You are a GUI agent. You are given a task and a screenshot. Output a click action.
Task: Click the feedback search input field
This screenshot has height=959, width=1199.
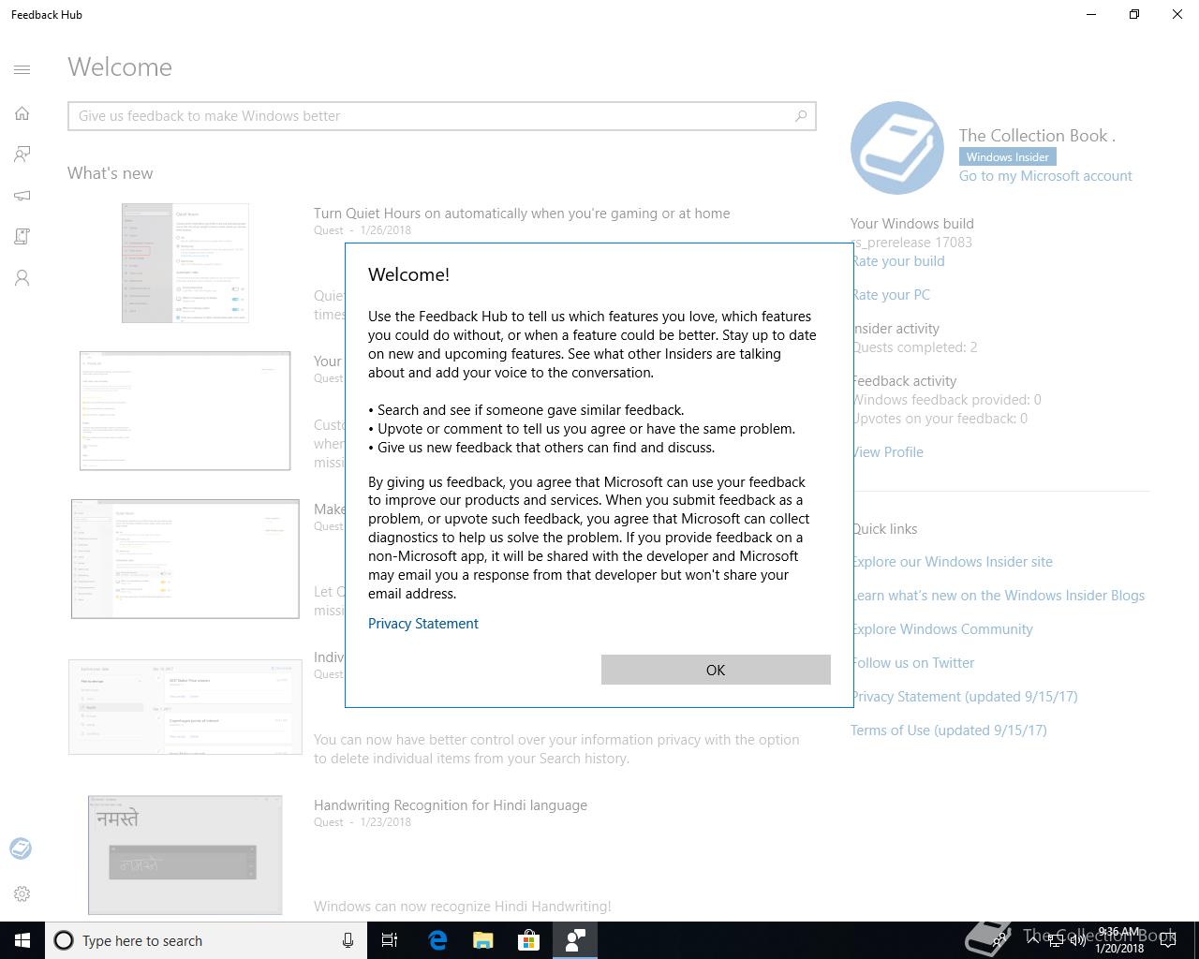click(x=442, y=116)
